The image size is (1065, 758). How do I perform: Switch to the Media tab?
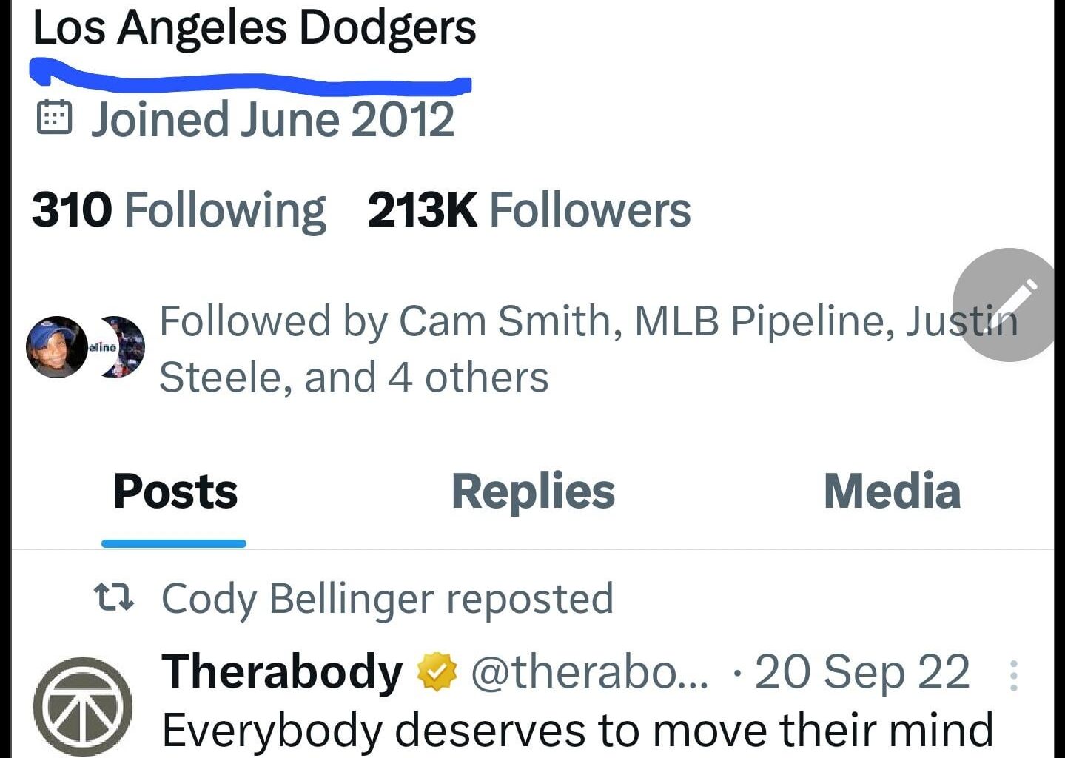891,490
